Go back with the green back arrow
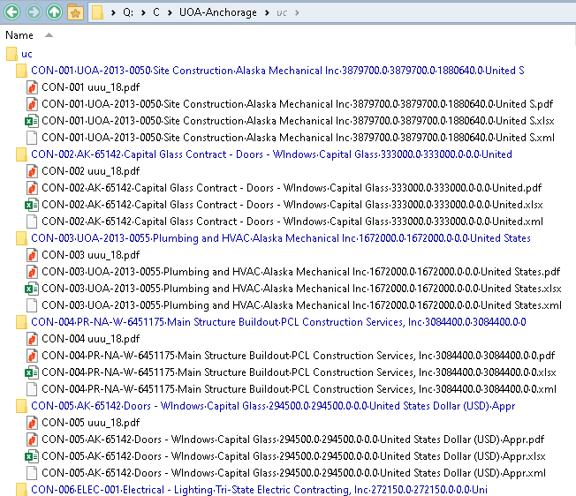 pyautogui.click(x=12, y=12)
